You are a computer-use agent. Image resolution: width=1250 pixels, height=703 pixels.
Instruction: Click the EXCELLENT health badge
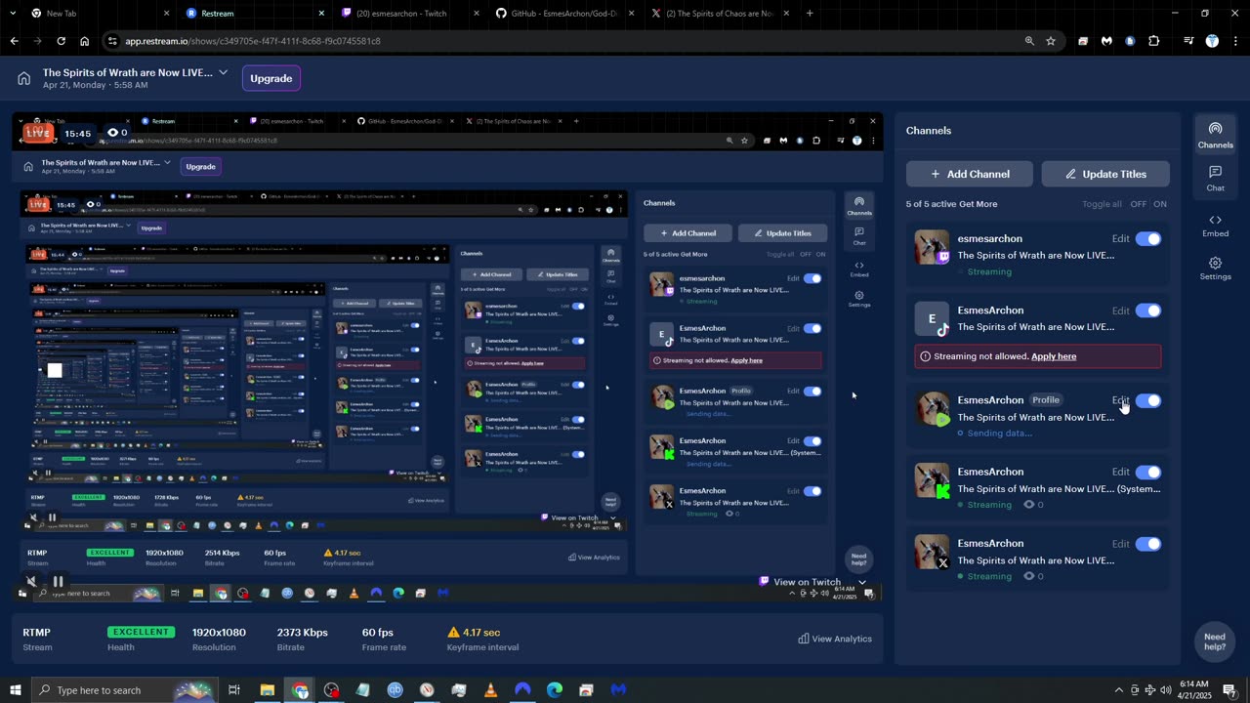[141, 632]
